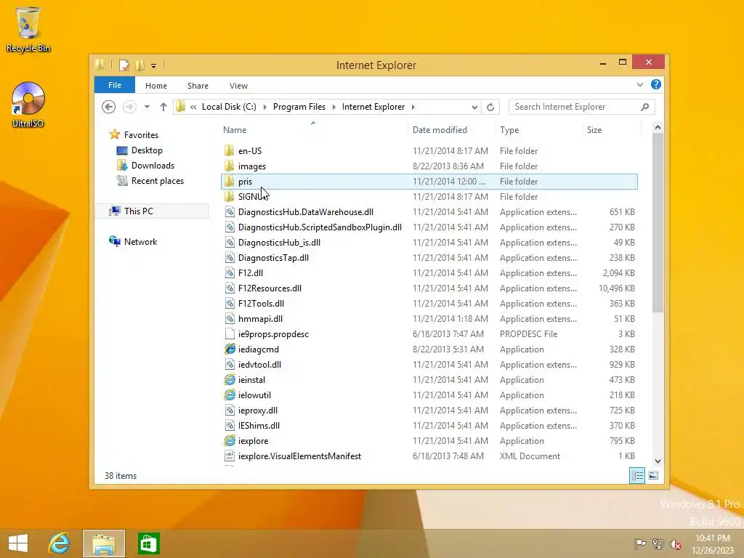
Task: Select iexplore.VisualElementsManifest file
Action: tap(299, 456)
